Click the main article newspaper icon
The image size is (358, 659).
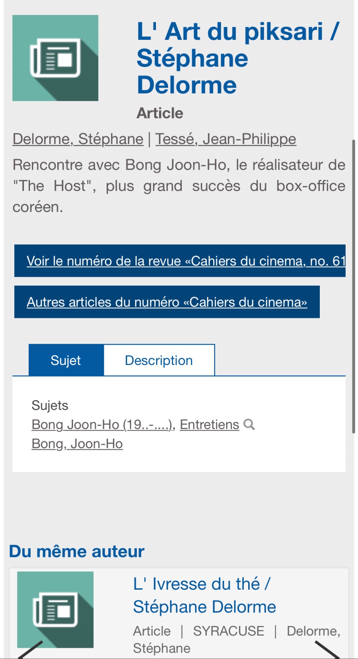pos(55,58)
